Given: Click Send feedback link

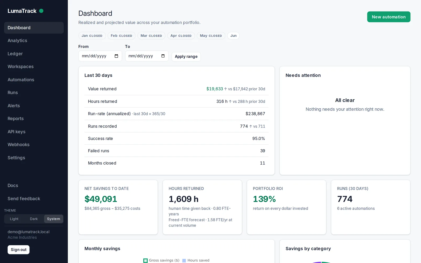Looking at the screenshot, I should click(34, 199).
